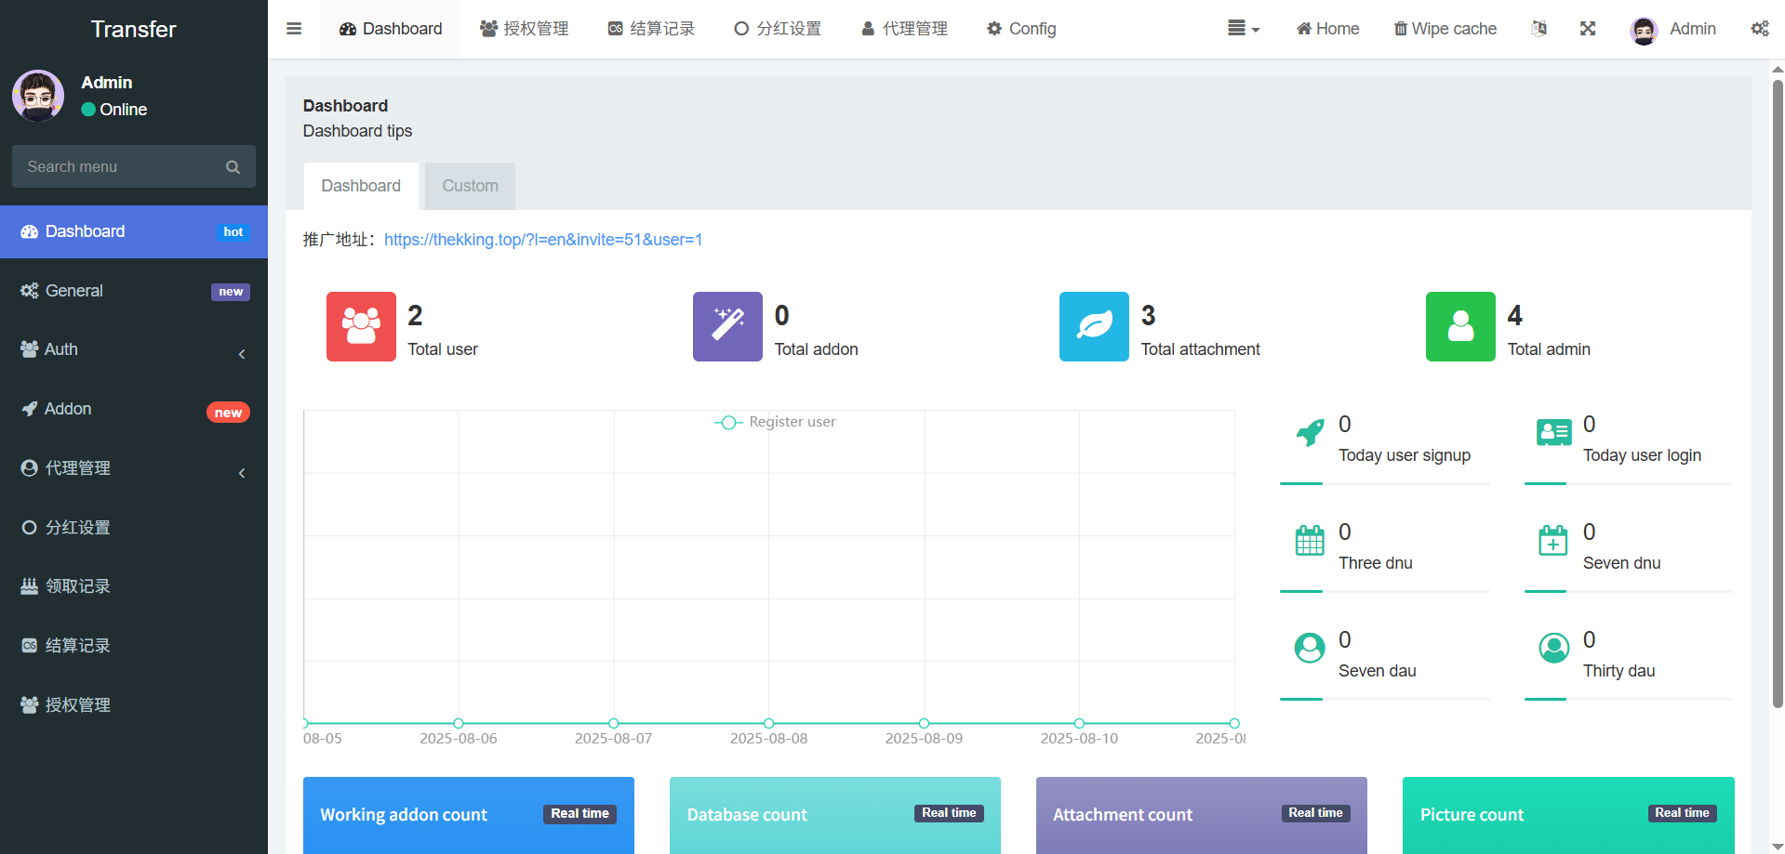
Task: Click the blue Total attachment leaf icon
Action: [1094, 326]
